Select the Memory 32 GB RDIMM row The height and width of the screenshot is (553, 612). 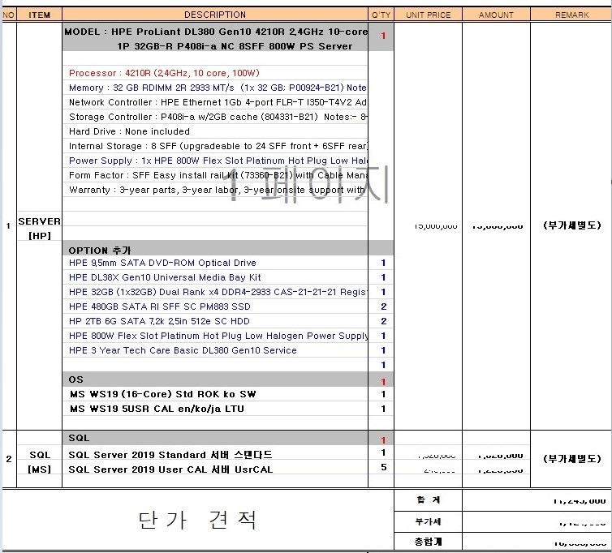coord(215,88)
